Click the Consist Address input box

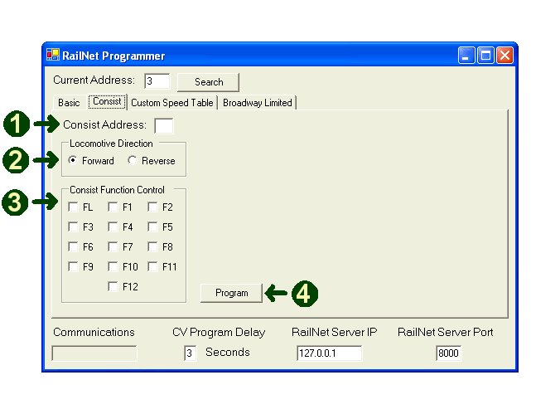coord(164,125)
